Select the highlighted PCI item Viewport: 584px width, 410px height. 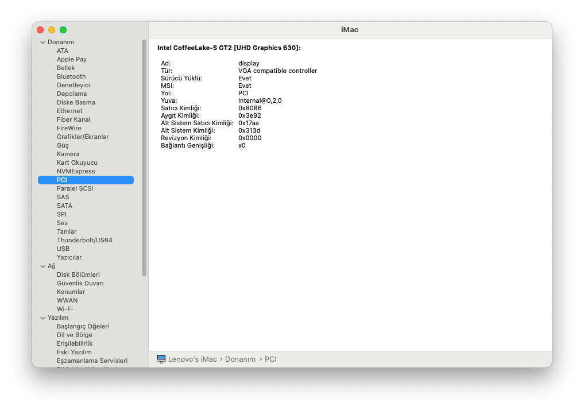click(86, 180)
